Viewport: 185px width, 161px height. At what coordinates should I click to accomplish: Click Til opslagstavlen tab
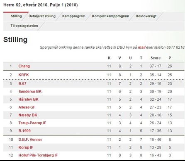[x=24, y=26]
